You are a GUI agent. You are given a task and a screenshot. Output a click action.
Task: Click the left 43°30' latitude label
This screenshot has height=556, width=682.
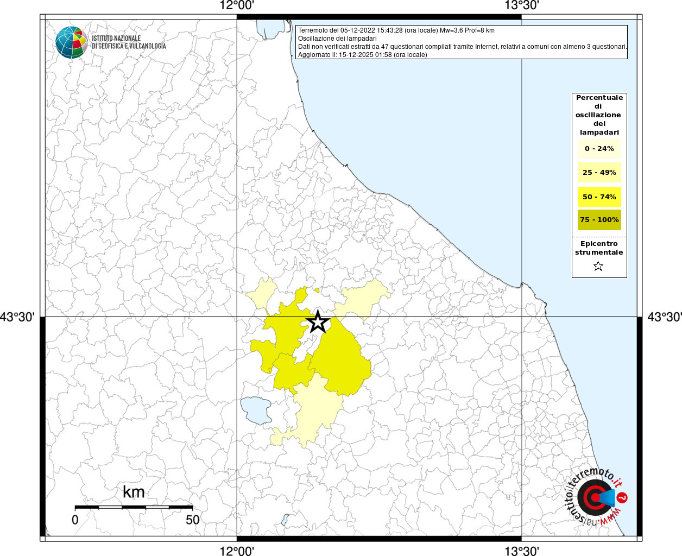17,317
